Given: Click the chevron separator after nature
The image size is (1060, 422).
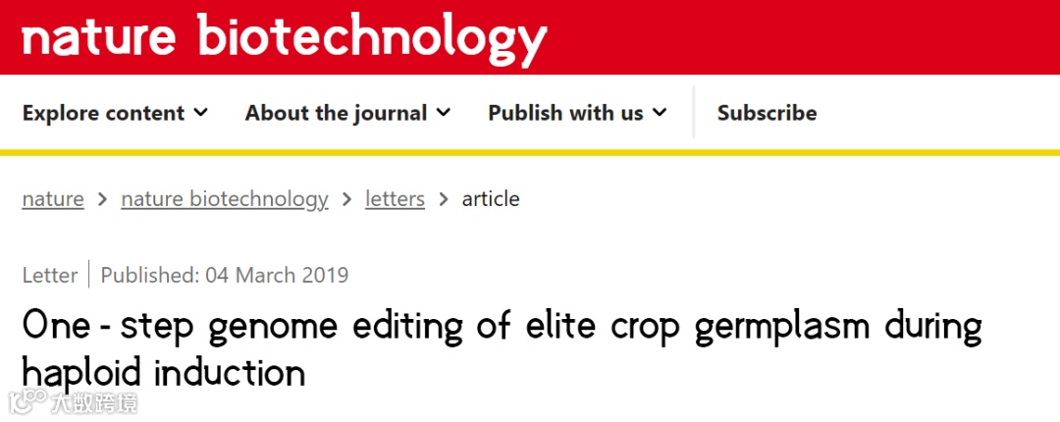Looking at the screenshot, I should tap(103, 199).
